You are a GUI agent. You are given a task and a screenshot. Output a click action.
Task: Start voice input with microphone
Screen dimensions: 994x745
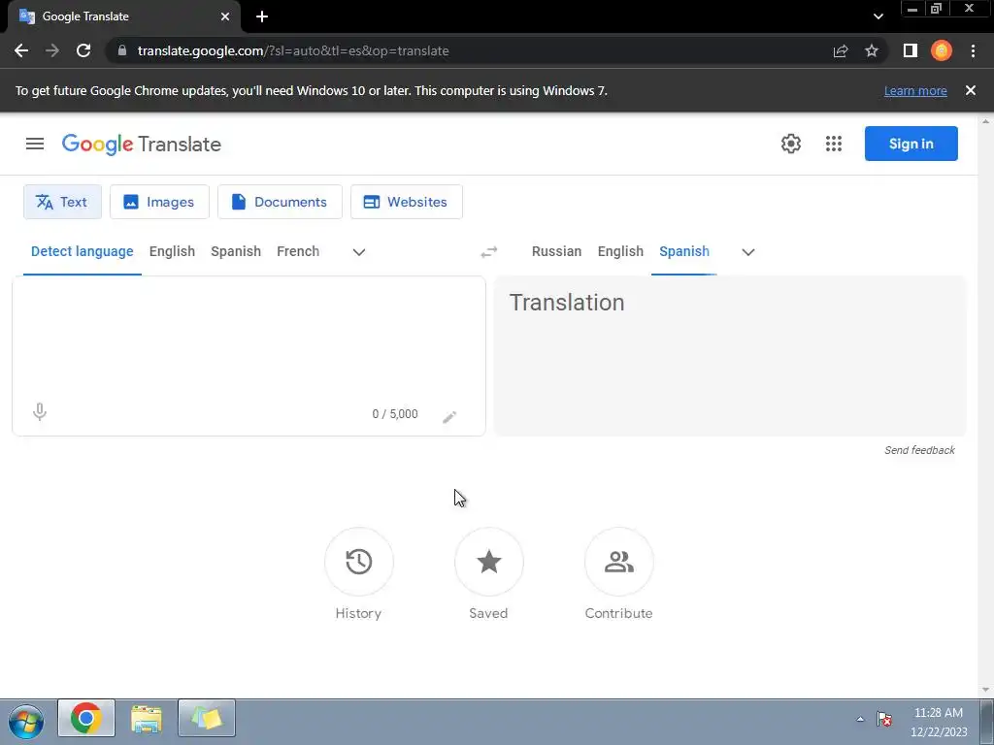[39, 412]
